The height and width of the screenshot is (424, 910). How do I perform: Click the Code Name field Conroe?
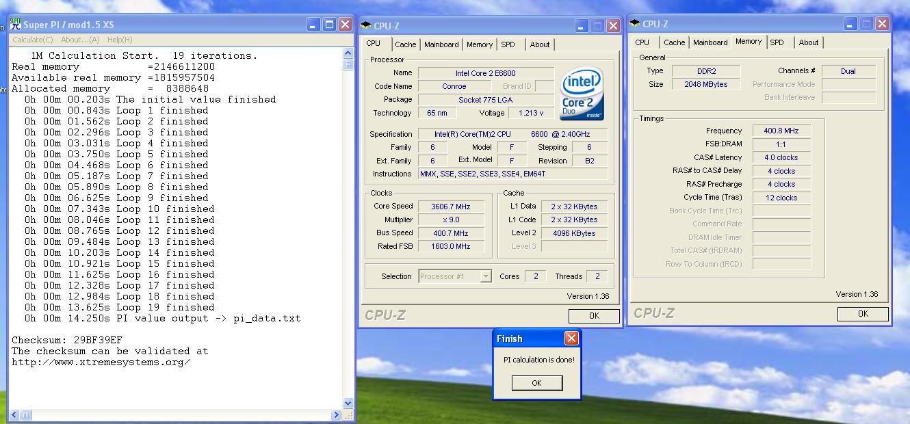click(454, 86)
